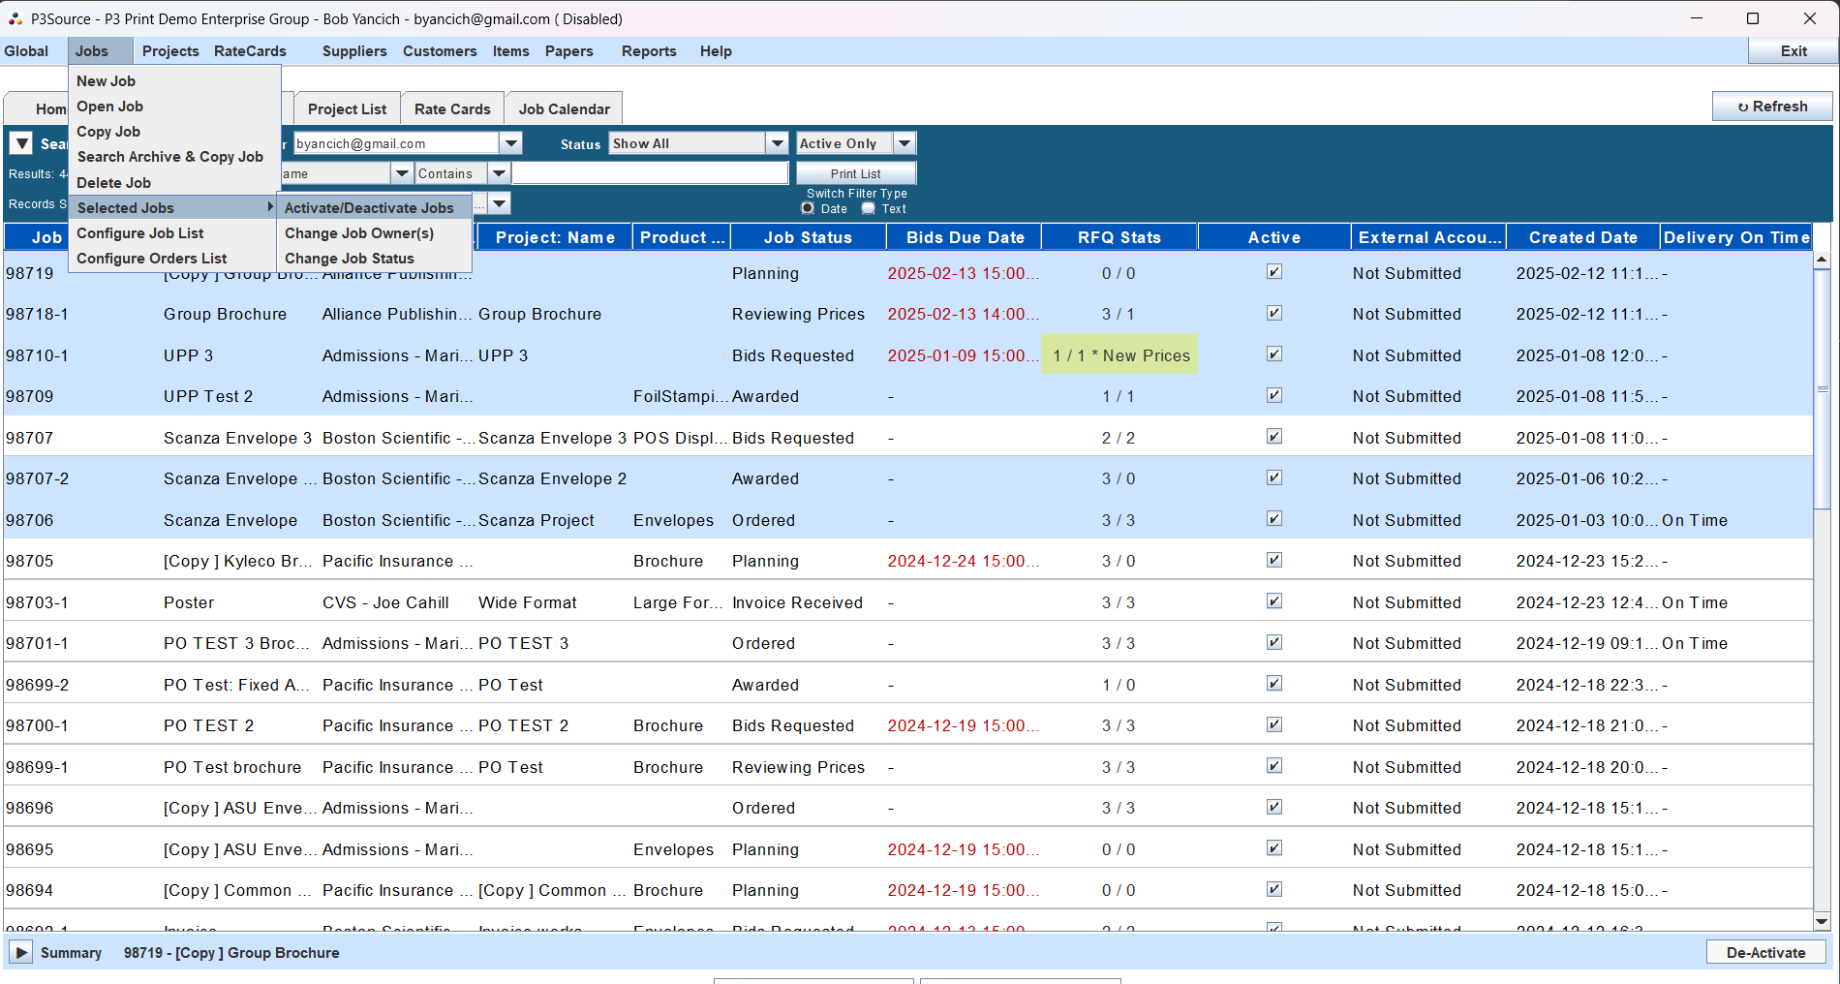
Task: Open the Status Show All dropdown
Action: click(x=777, y=143)
